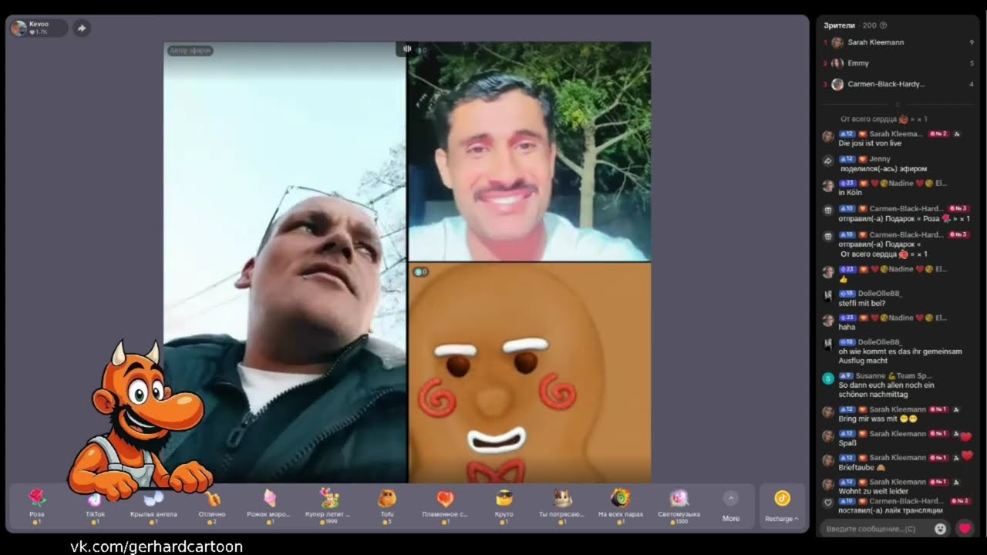Click the №2 badge next to Sarah Kleema...
Image resolution: width=987 pixels, height=555 pixels.
(938, 134)
